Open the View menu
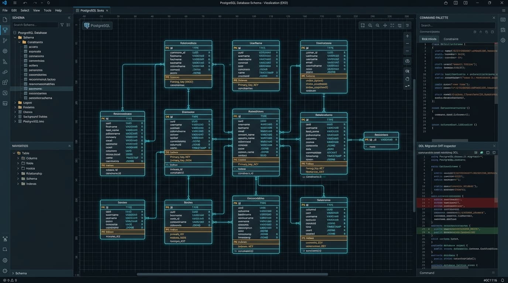Viewport: 508px width, 283px height. 37,10
